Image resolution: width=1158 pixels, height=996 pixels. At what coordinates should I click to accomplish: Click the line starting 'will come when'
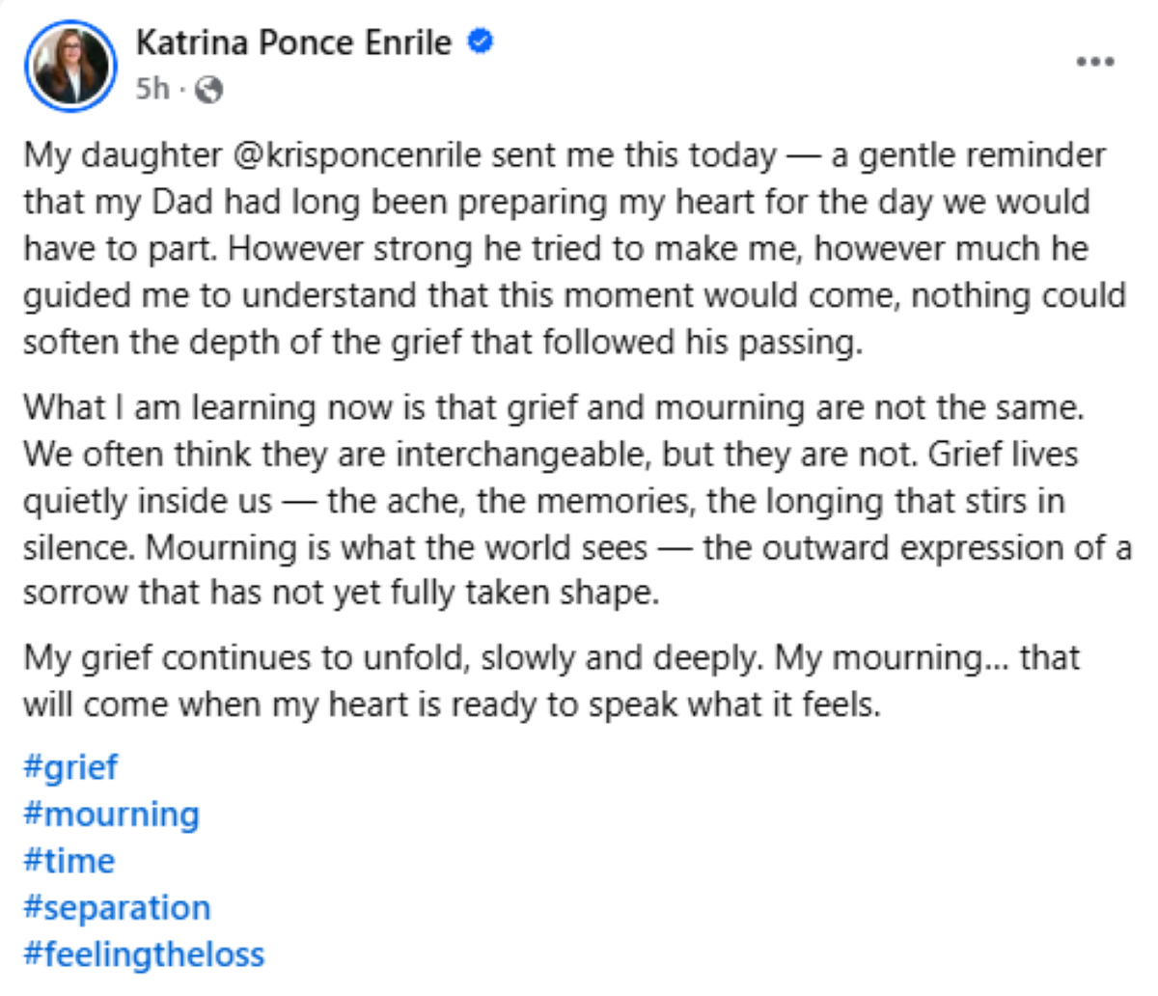coord(452,704)
